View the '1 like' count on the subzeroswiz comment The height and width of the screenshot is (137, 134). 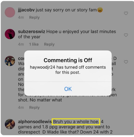(34, 44)
